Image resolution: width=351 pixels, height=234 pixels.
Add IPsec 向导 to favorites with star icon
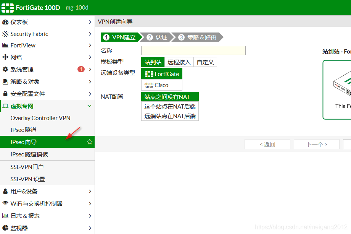coord(90,142)
